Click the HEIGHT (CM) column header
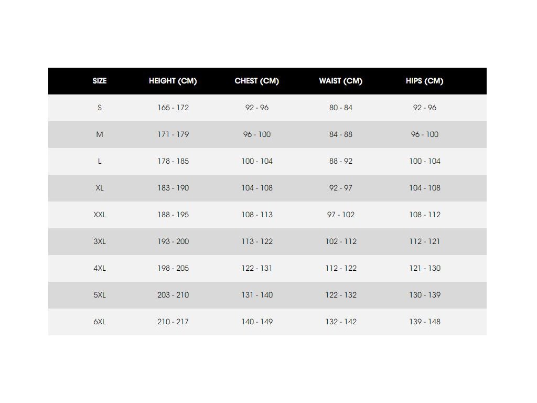The height and width of the screenshot is (403, 537). pyautogui.click(x=173, y=81)
